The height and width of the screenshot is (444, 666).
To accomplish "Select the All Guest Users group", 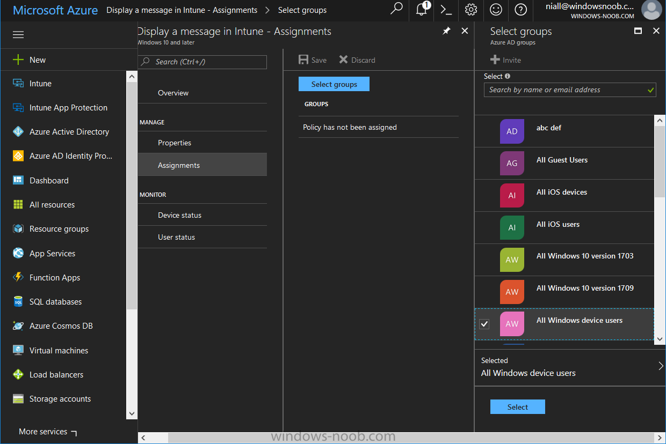I will coord(564,164).
